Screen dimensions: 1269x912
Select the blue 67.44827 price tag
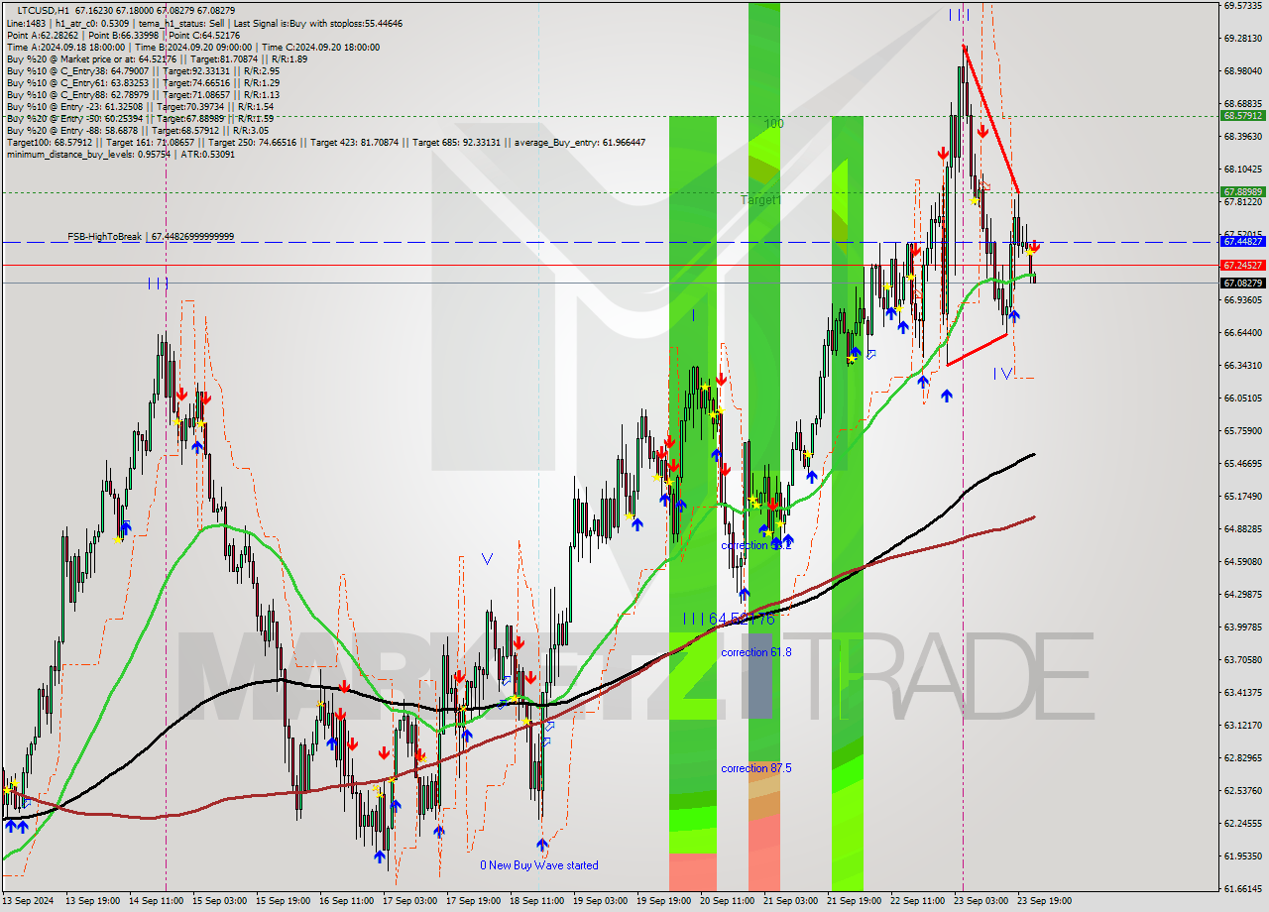(x=1242, y=241)
